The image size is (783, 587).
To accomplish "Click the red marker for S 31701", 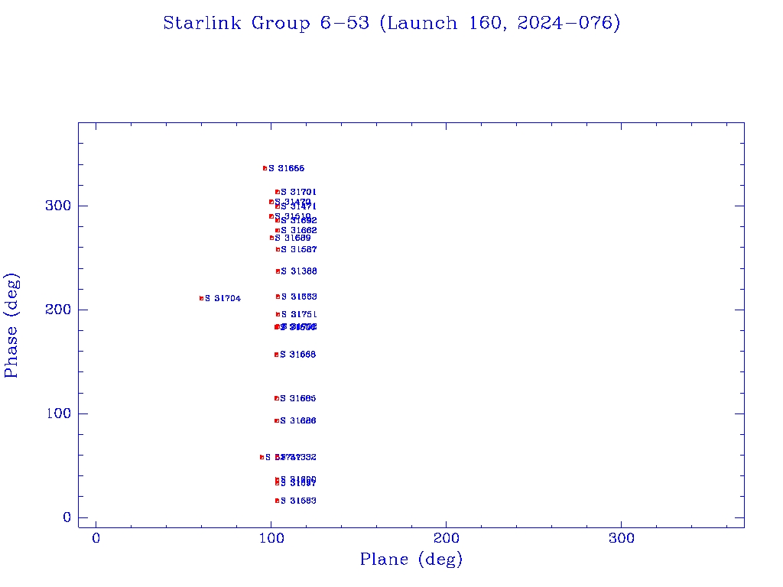I will click(x=277, y=192).
